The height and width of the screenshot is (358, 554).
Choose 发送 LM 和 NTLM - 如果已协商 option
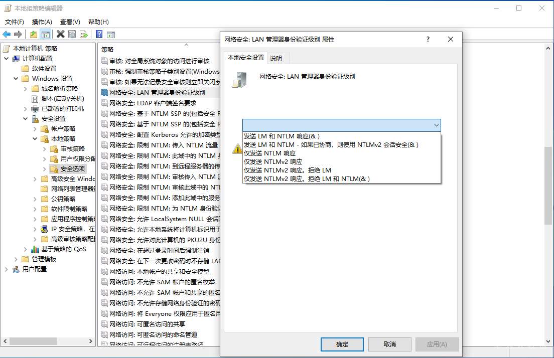(342, 145)
